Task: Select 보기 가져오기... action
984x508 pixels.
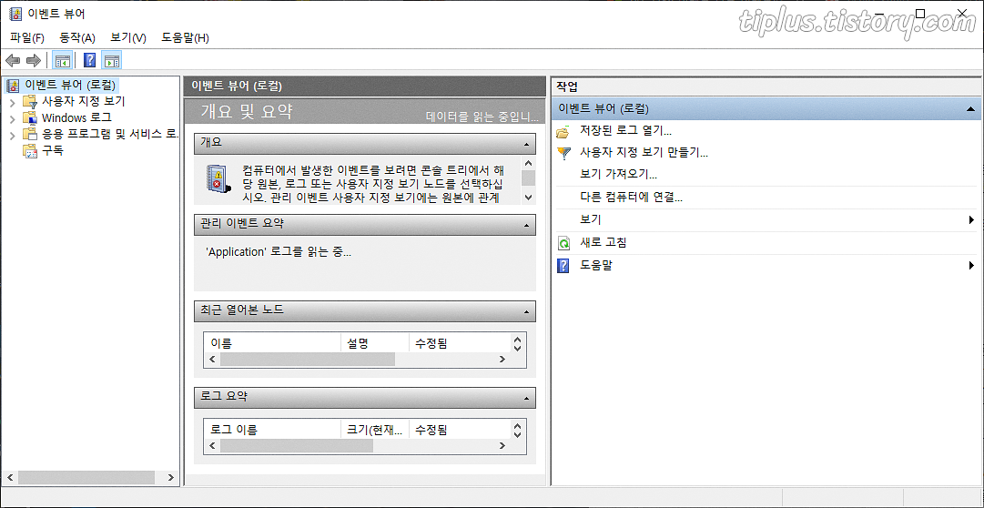Action: coord(619,175)
